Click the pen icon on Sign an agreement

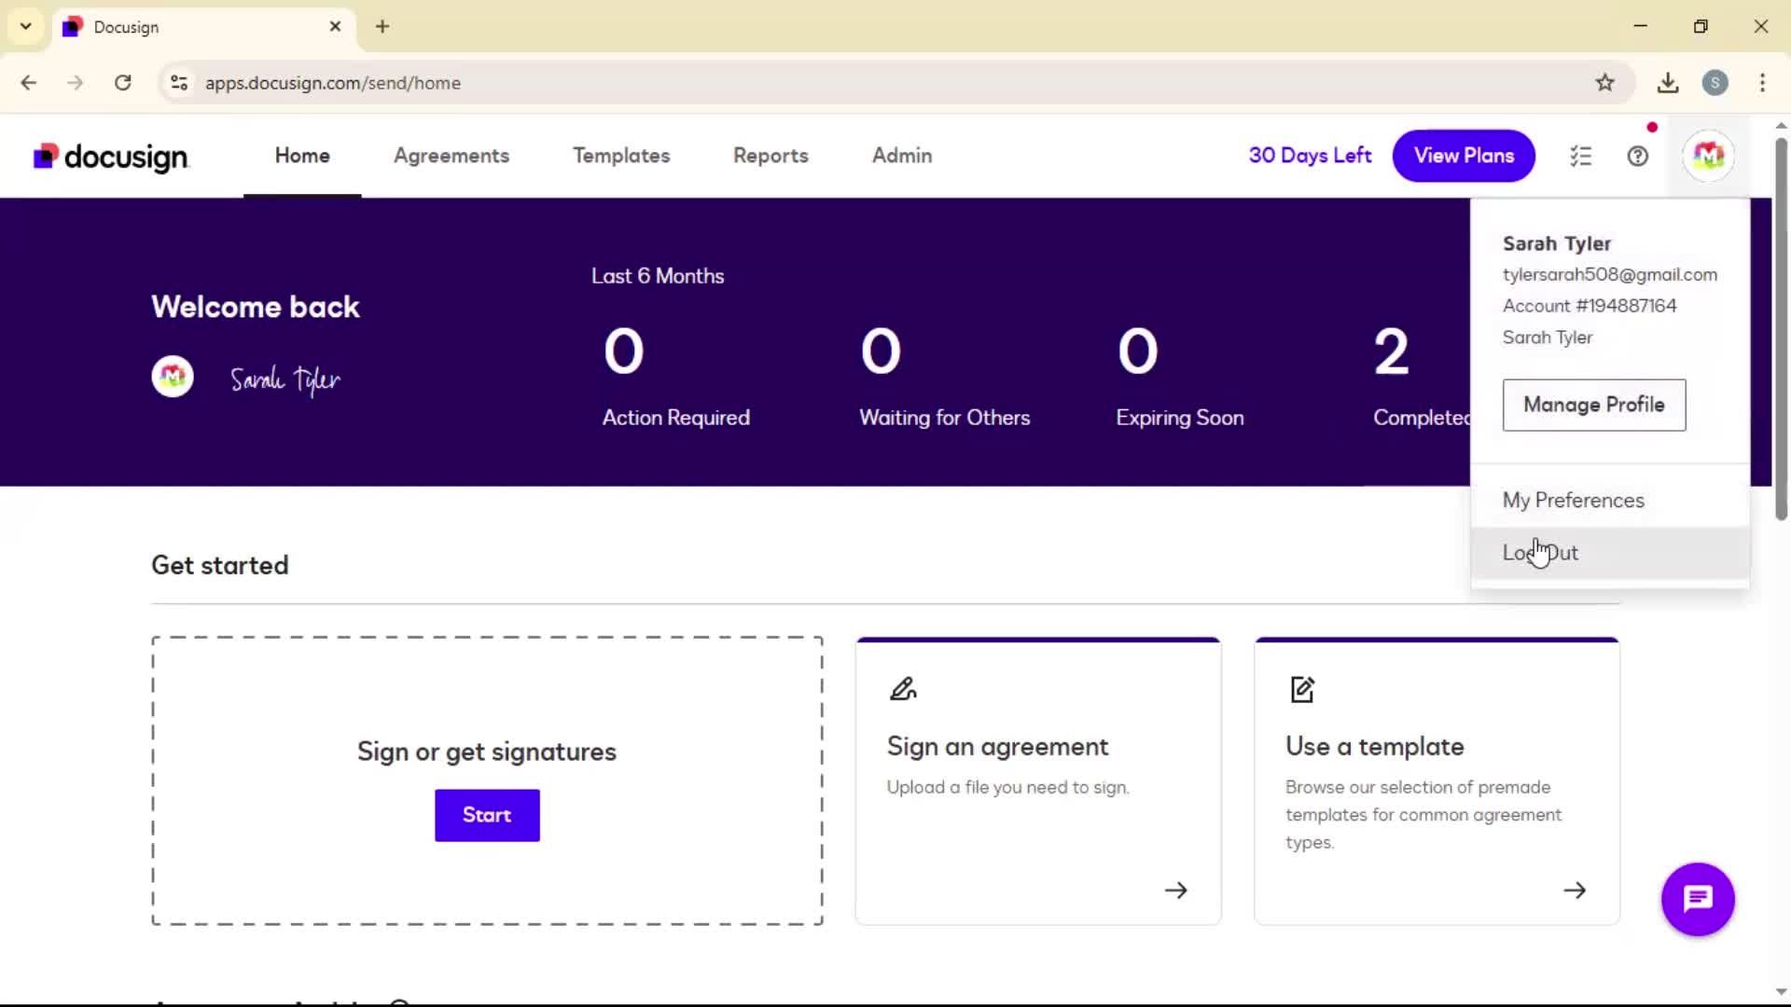pos(902,689)
